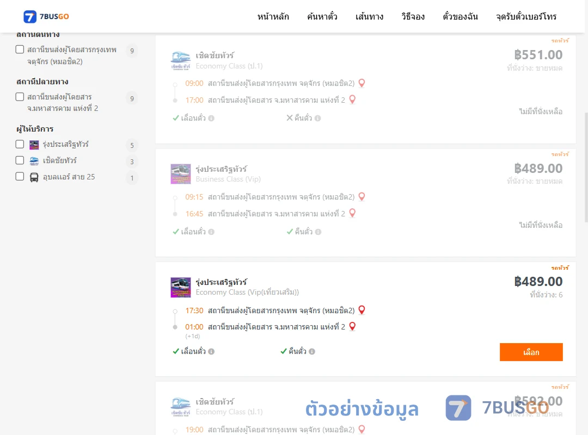Click the รุ่งประเสริฐทัวร์ logo in the operator filter
Viewport: 588px width, 435px height.
point(34,145)
